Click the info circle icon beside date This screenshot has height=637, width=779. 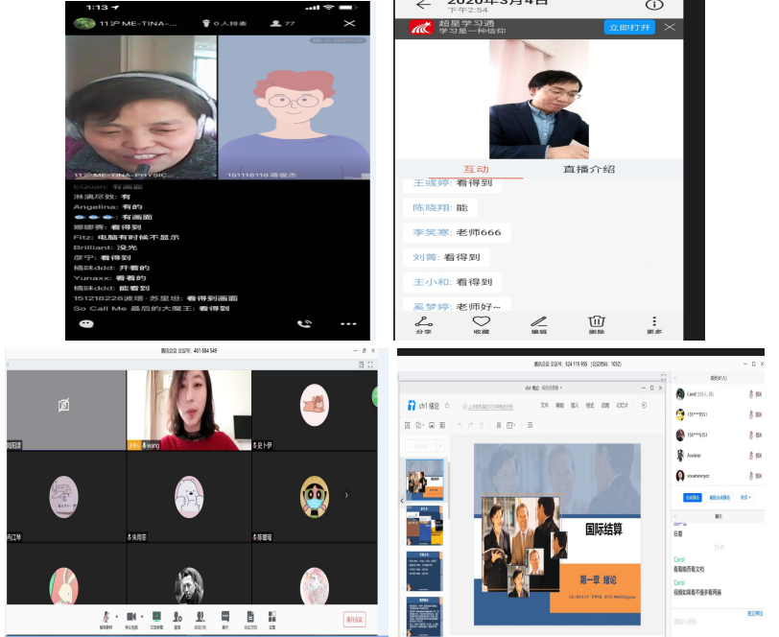coord(654,5)
